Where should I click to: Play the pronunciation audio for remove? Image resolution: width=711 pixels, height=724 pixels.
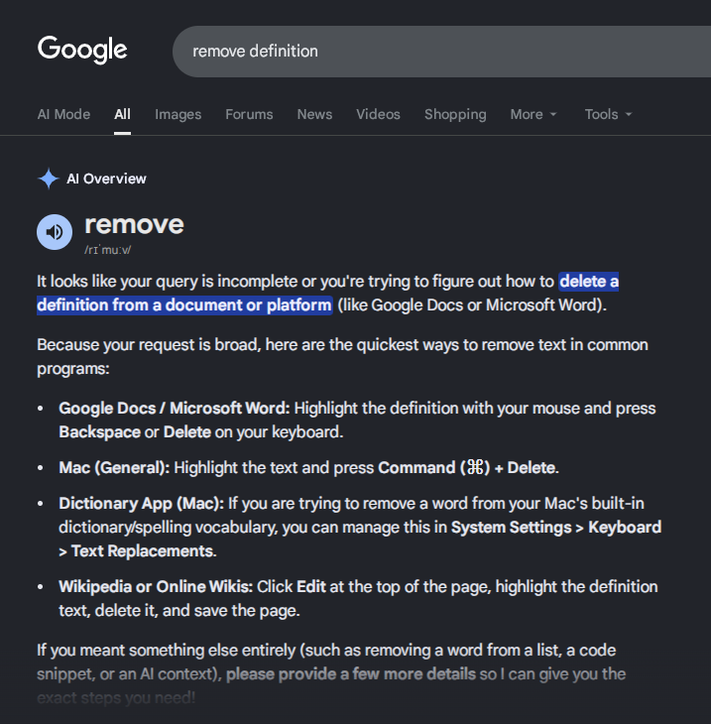[x=55, y=232]
